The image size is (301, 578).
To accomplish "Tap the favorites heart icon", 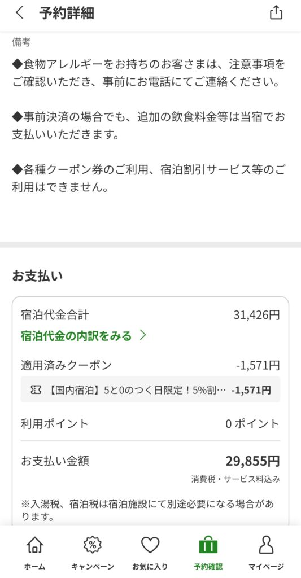I will 150,545.
